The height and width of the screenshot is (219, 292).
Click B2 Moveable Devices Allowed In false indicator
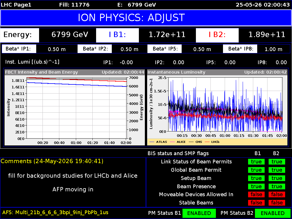coord(277,194)
